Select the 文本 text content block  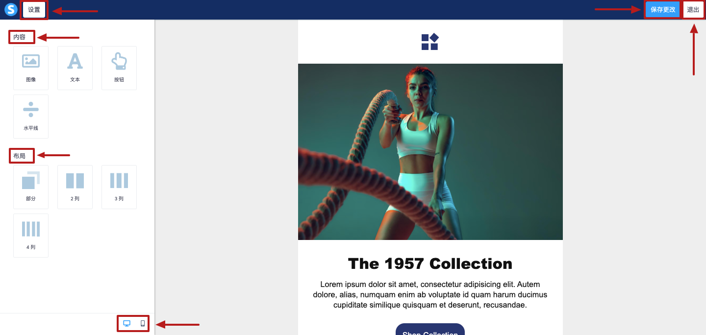[x=75, y=68]
